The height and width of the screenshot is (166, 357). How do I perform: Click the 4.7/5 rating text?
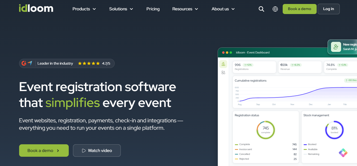coord(106,64)
